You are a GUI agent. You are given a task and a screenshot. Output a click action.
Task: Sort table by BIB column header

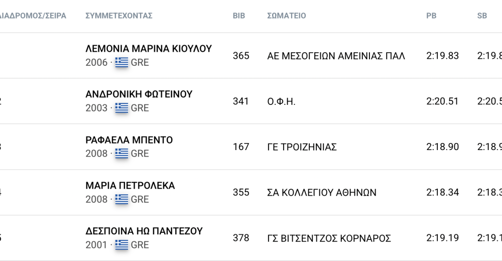239,16
